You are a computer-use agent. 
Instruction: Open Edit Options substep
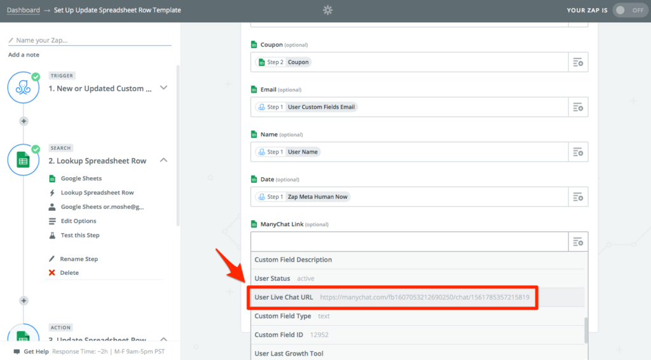[78, 221]
